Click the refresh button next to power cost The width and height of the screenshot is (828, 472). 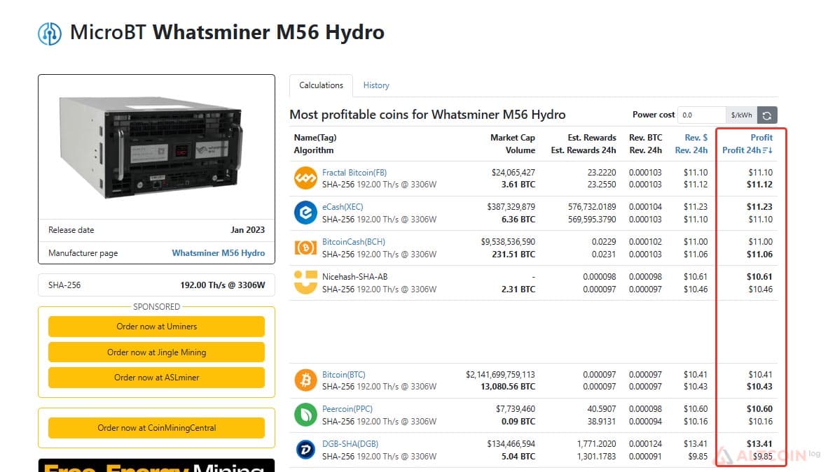[x=767, y=115]
